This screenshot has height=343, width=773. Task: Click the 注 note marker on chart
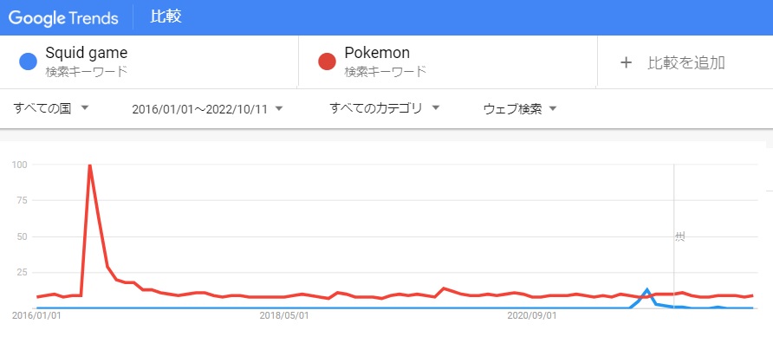point(679,237)
